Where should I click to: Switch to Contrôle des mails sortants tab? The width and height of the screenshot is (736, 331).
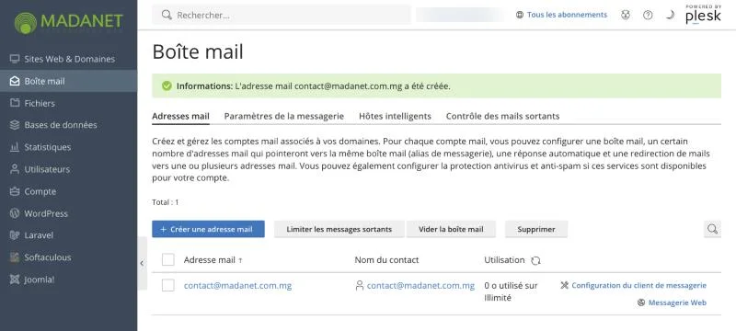pyautogui.click(x=502, y=116)
